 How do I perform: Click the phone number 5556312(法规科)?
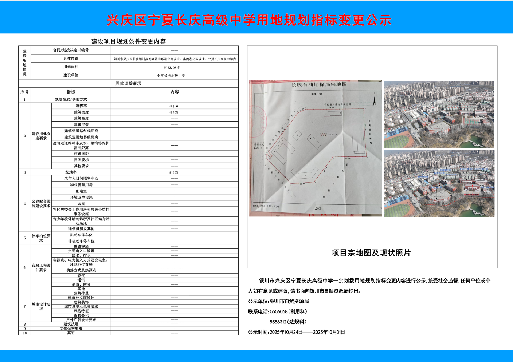point(288,322)
